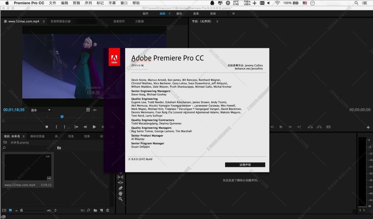Click the find-bin folder icon beside search
The image size is (373, 219).
pyautogui.click(x=59, y=148)
